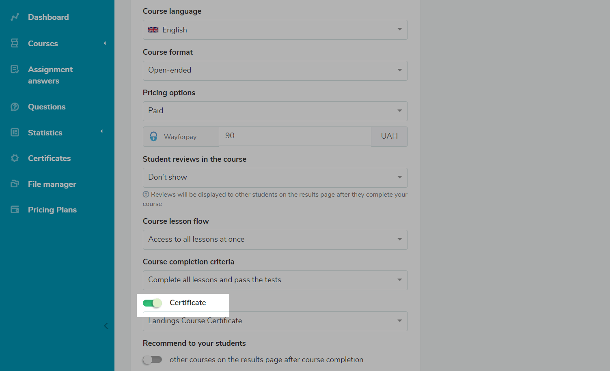Click the File manager folder icon

pos(15,184)
